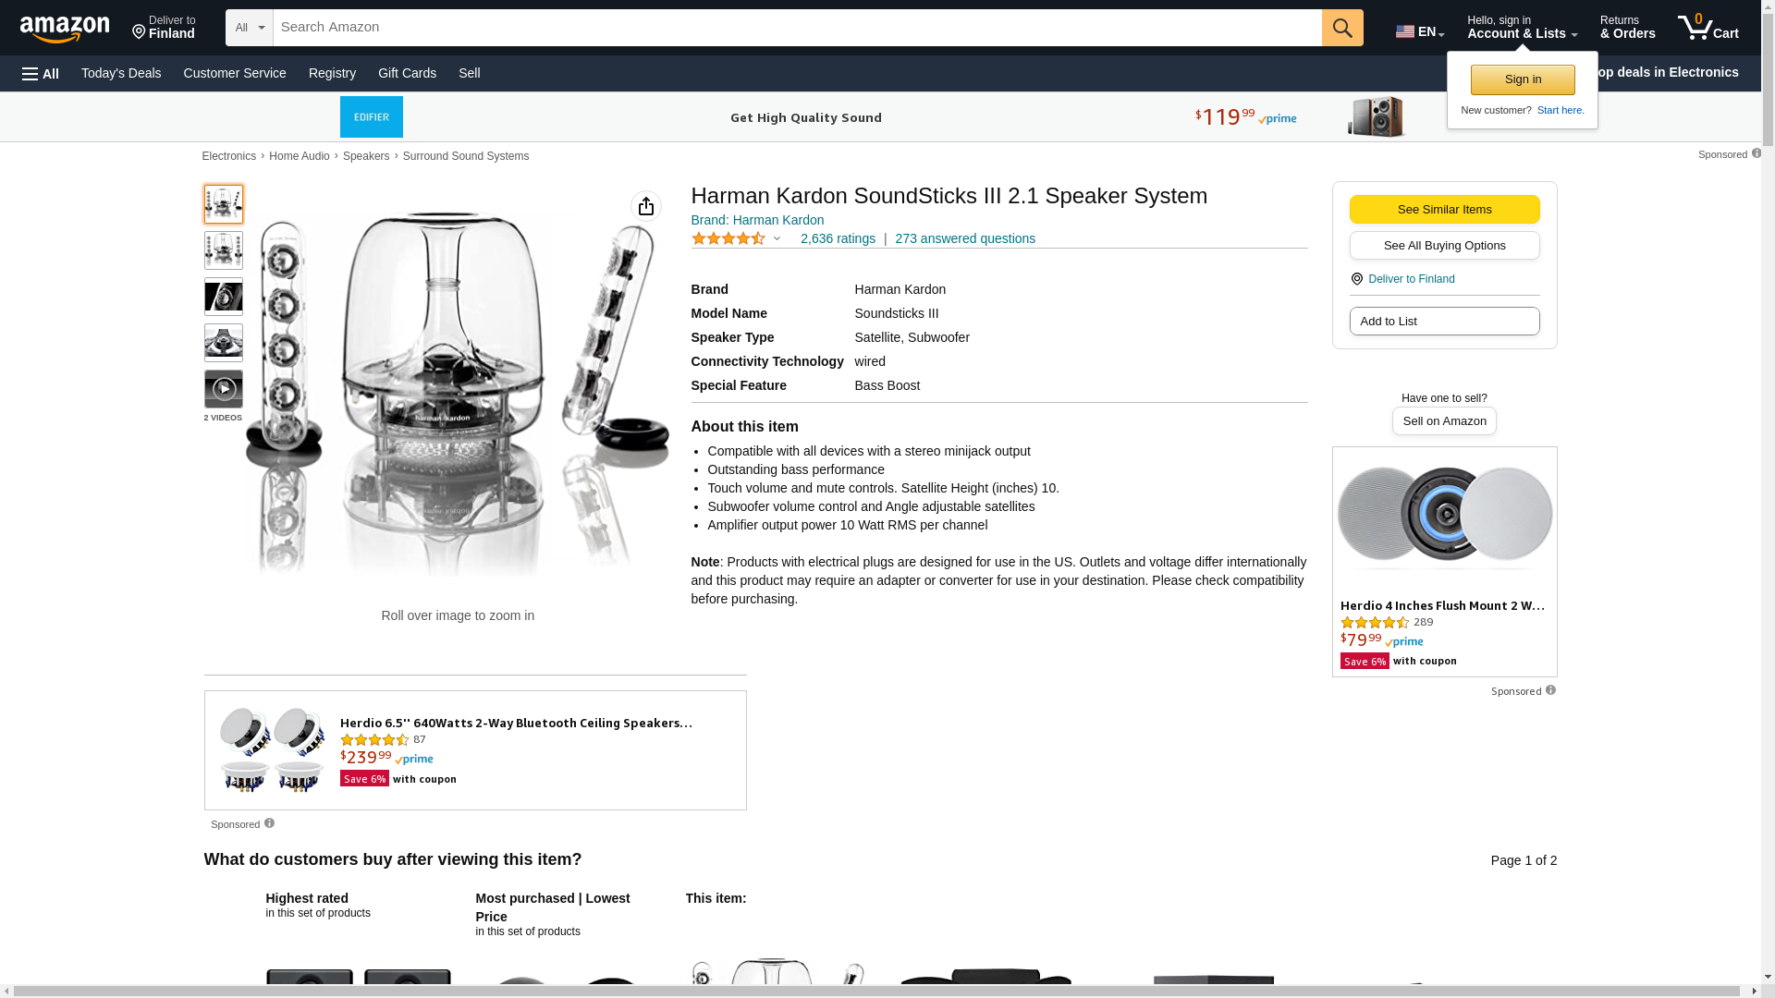The width and height of the screenshot is (1775, 998).
Task: Open the Speakers breadcrumb link
Action: (366, 156)
